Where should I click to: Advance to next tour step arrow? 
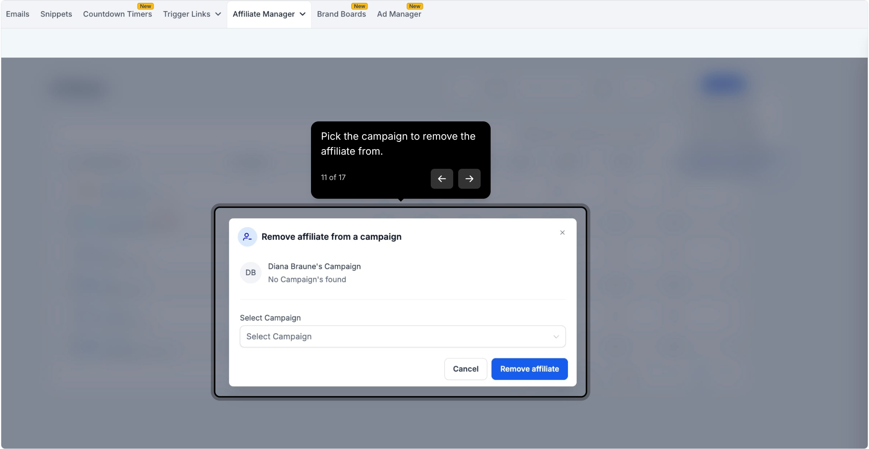tap(469, 179)
